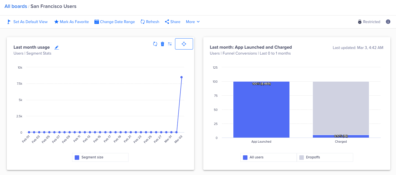Click the Mar 03 data point on line chart
This screenshot has width=396, height=175.
(x=182, y=77)
